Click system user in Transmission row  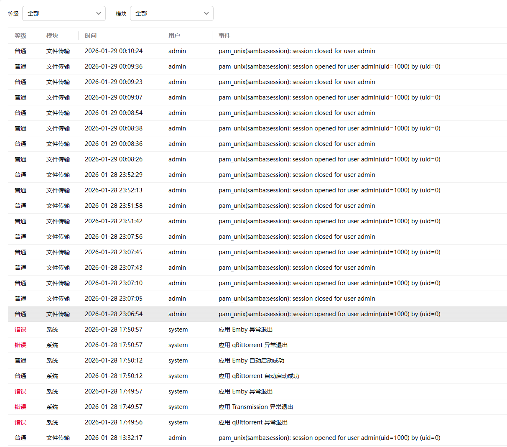coord(178,407)
